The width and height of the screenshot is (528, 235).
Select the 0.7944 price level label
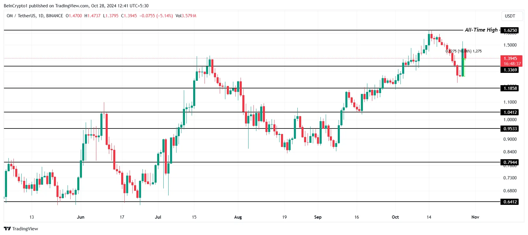510,162
